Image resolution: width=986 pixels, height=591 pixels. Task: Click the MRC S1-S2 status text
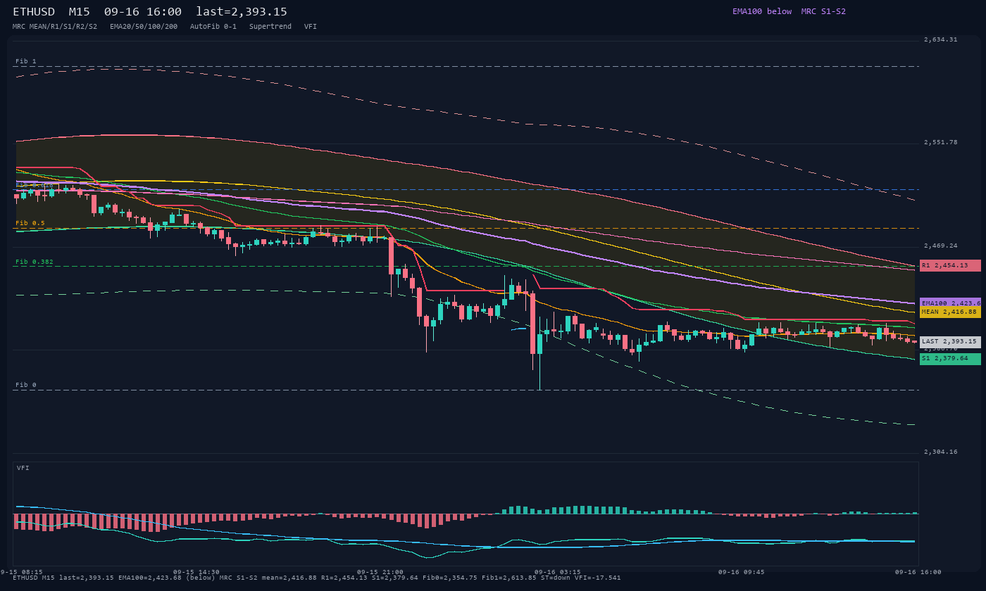(823, 11)
